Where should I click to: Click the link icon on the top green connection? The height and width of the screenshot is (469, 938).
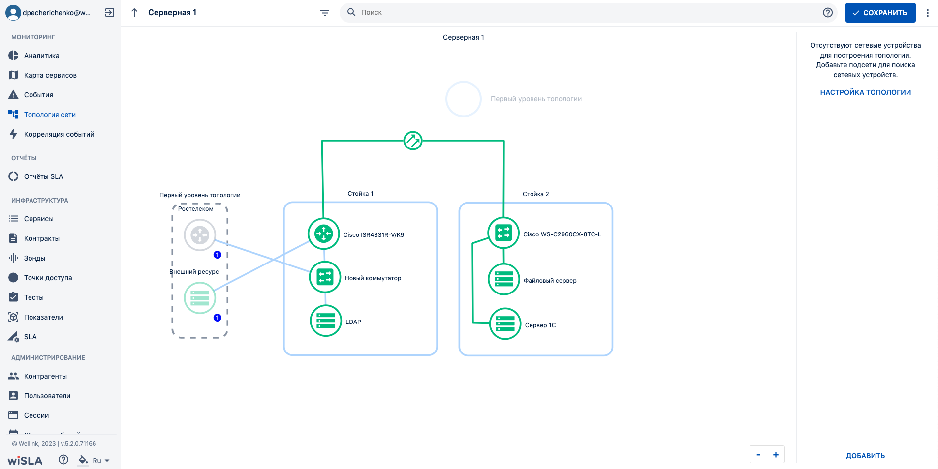click(x=413, y=141)
